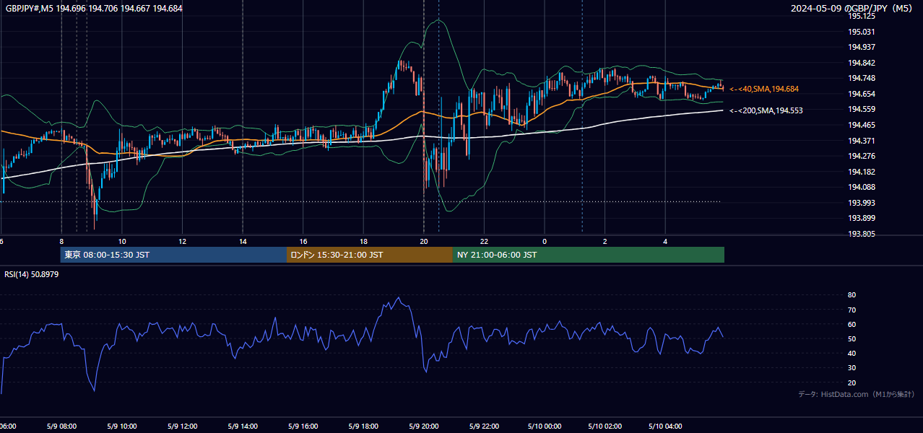Click the 5/10 00:00 time axis label
The image size is (923, 433).
545,427
